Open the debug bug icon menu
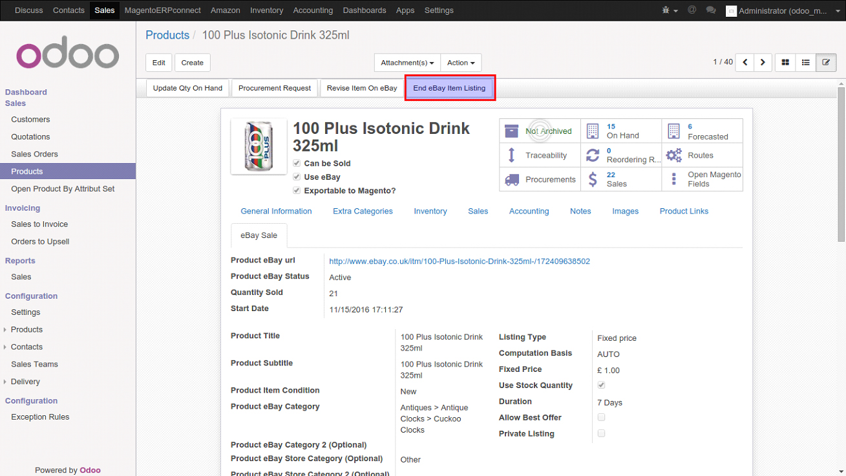The height and width of the screenshot is (476, 846). (x=670, y=10)
